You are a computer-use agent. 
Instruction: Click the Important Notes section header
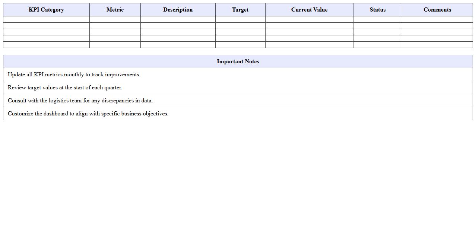click(x=238, y=61)
